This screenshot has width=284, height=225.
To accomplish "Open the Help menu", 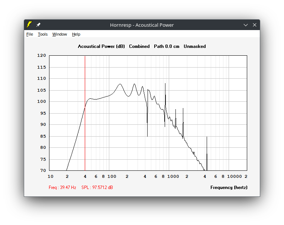I will (x=76, y=34).
